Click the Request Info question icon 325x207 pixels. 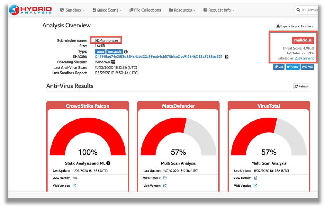(x=205, y=10)
